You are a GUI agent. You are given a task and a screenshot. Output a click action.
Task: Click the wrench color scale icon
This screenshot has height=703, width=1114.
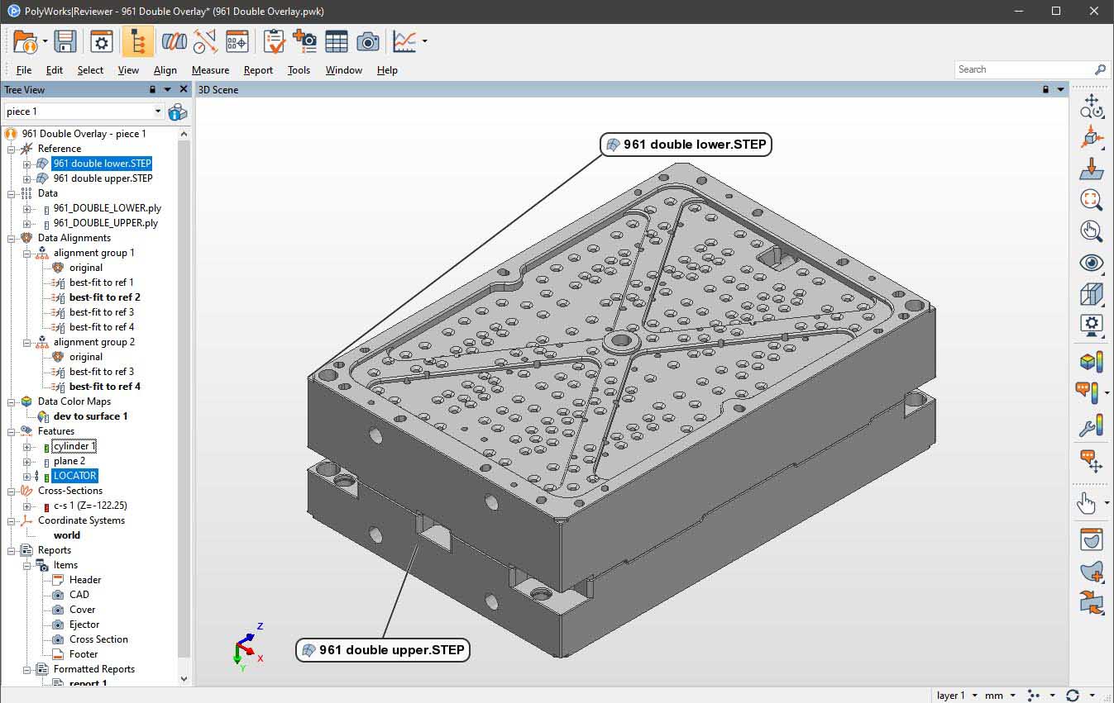point(1092,426)
